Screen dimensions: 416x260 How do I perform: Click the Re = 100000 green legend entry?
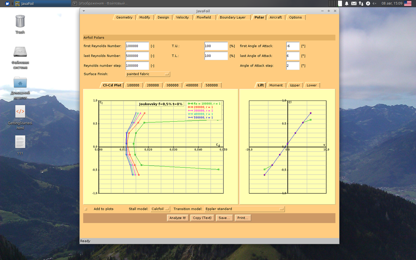pyautogui.click(x=204, y=104)
